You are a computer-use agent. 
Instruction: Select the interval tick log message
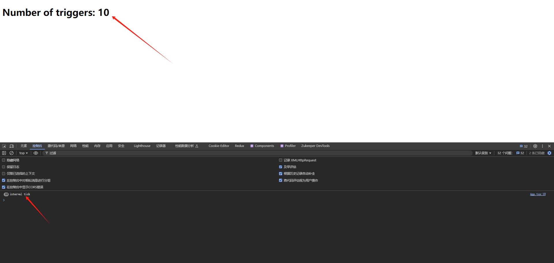point(20,194)
